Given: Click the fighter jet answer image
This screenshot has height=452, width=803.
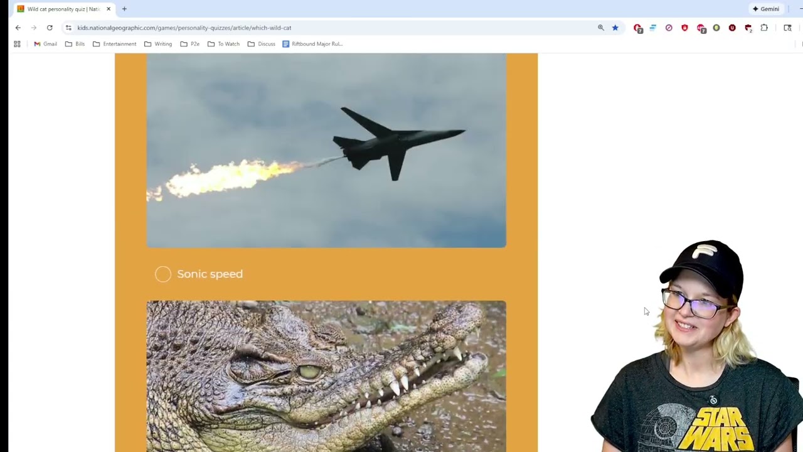Looking at the screenshot, I should [326, 150].
